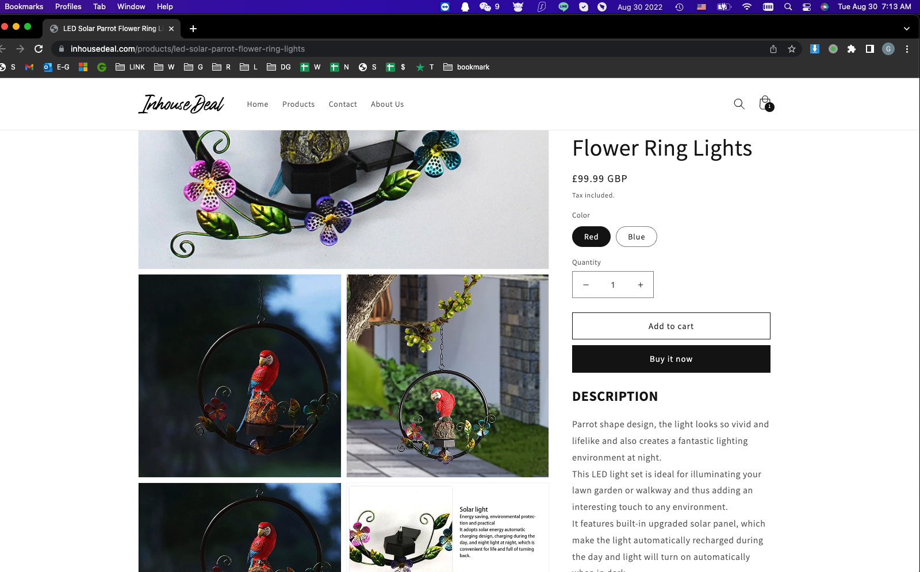Click the blue download extension icon
The image size is (920, 572).
click(x=815, y=49)
